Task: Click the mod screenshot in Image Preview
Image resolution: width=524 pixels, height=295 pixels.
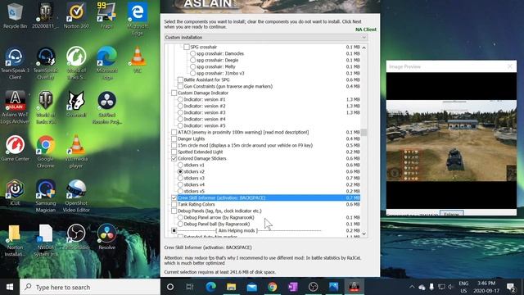Action: click(451, 141)
